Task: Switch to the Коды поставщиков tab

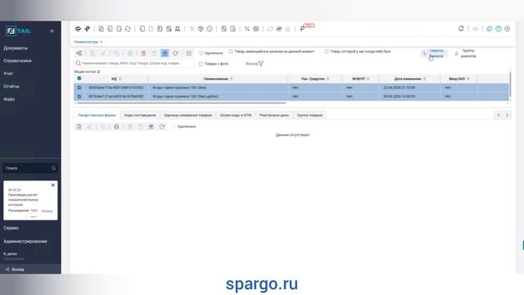Action: (140, 116)
